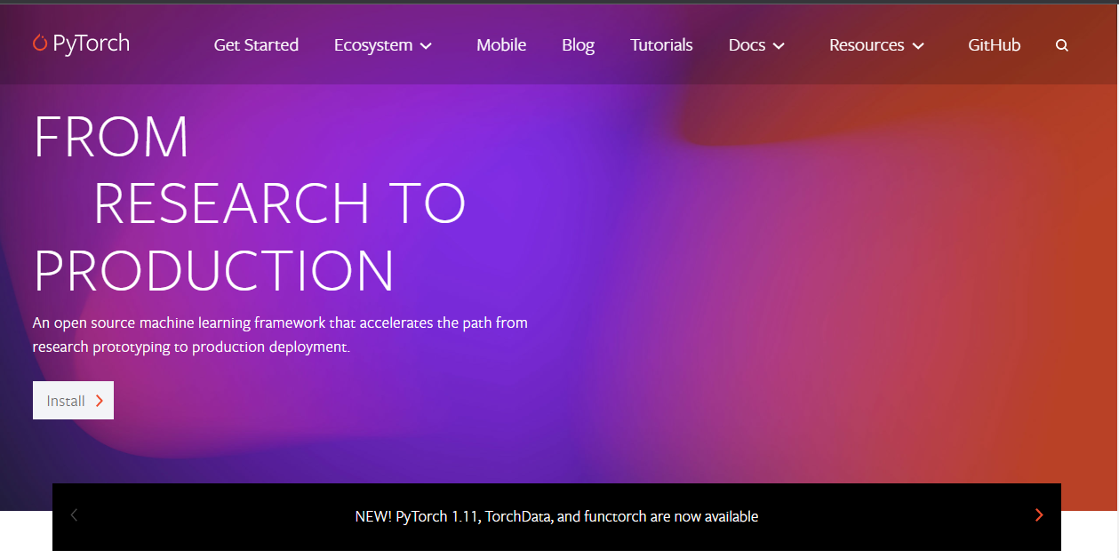Viewport: 1119px width, 558px height.
Task: Advance the news banner using the right arrow
Action: (x=1038, y=514)
